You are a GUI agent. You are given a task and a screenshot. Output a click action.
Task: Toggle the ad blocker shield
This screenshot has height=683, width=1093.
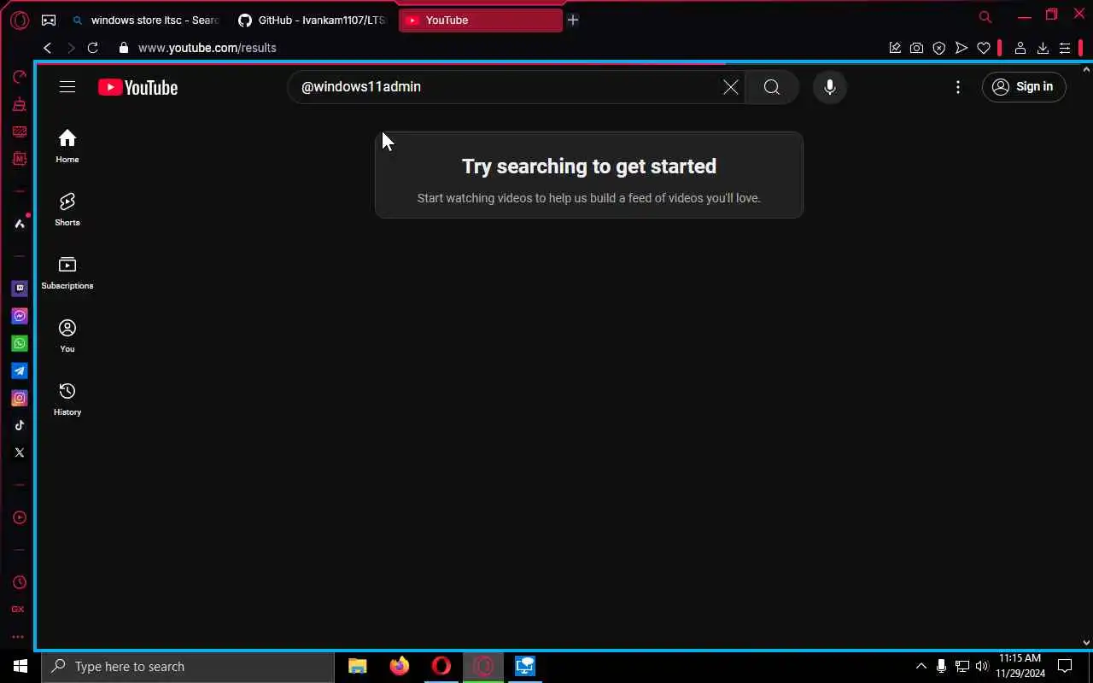point(939,49)
